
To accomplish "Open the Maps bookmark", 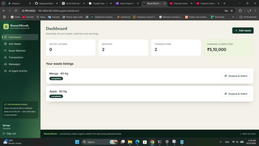I will tap(41, 17).
